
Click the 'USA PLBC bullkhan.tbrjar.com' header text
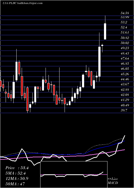[23, 3]
